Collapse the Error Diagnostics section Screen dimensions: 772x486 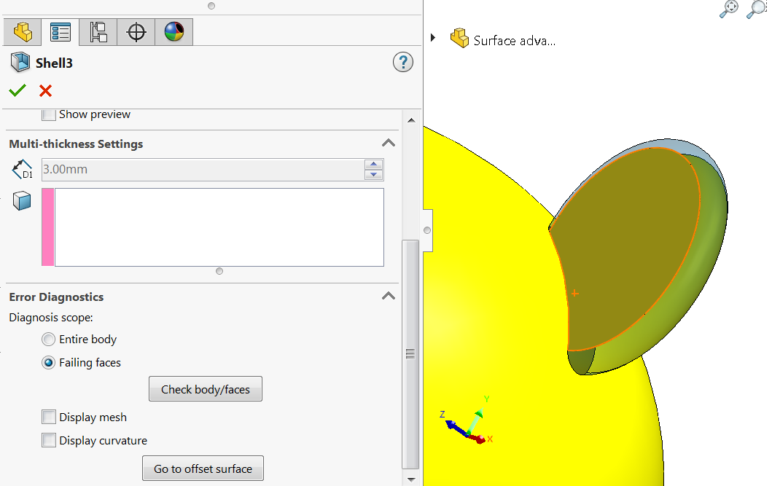coord(389,297)
